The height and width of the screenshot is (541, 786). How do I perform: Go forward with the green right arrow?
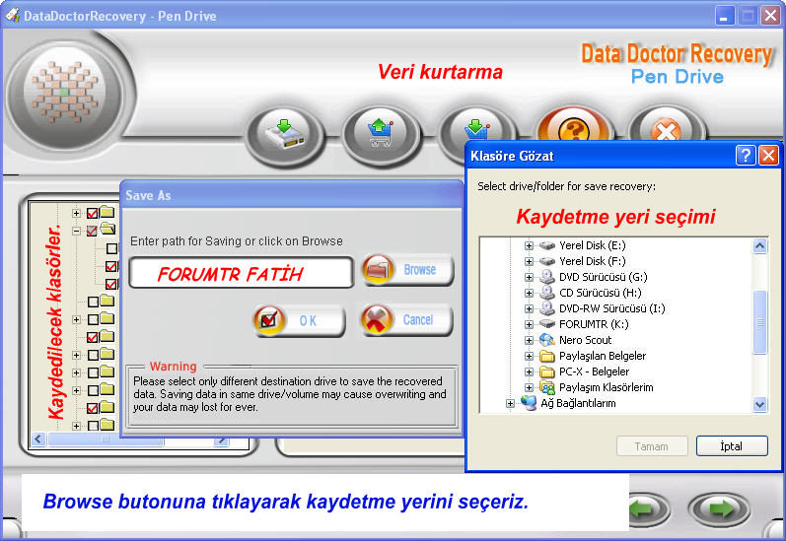tap(720, 509)
